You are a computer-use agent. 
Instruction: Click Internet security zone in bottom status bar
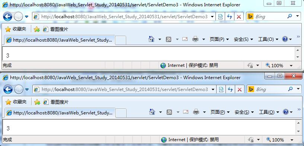[x=191, y=140]
